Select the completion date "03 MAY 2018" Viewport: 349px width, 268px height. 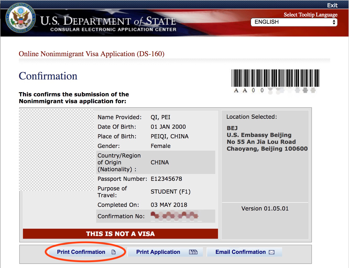pos(169,205)
